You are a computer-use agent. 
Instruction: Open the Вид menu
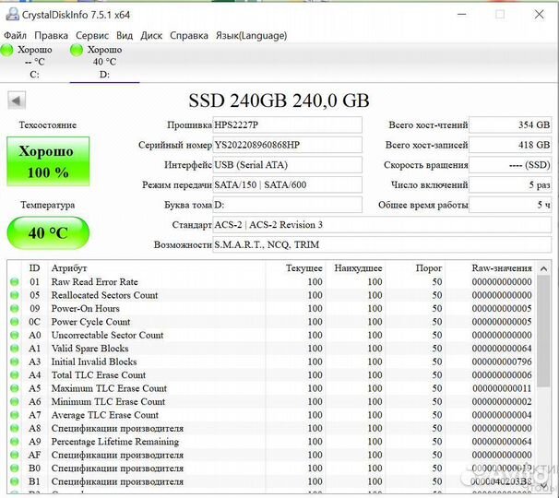point(125,35)
